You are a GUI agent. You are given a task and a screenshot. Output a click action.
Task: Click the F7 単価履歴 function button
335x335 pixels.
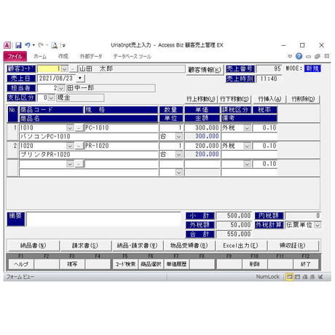point(176,264)
